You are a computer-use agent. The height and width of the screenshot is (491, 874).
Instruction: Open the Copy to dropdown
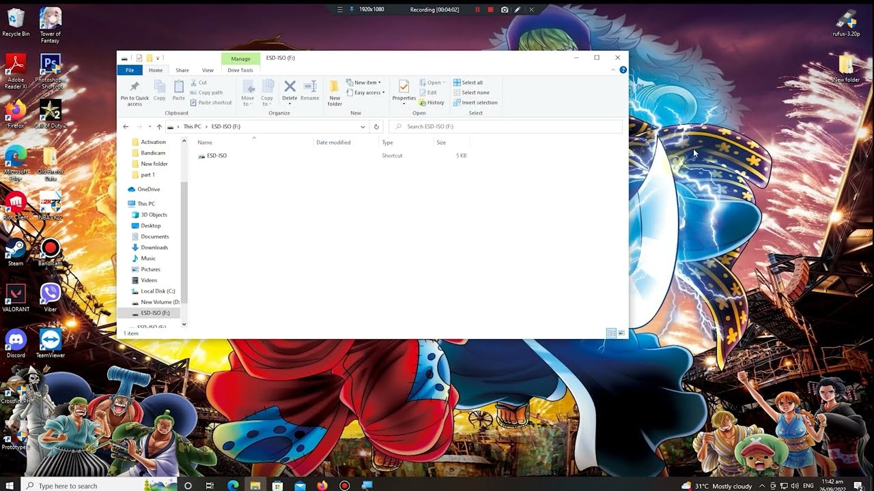(267, 93)
